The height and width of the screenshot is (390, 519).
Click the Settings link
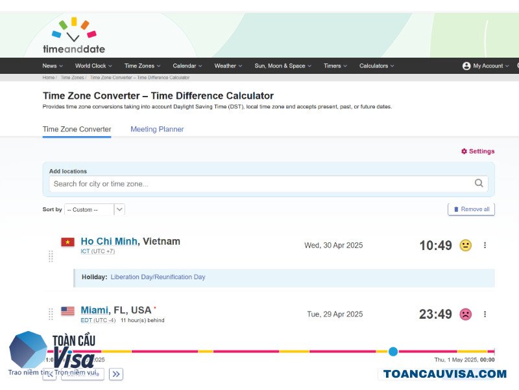[x=477, y=152]
